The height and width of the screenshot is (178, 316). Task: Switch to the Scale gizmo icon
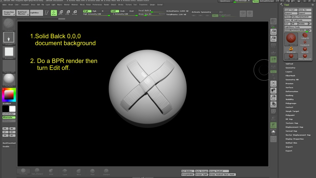pos(67,13)
